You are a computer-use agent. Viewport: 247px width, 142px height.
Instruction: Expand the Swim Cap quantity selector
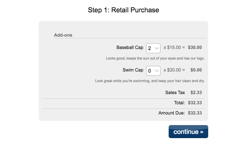[x=153, y=71]
